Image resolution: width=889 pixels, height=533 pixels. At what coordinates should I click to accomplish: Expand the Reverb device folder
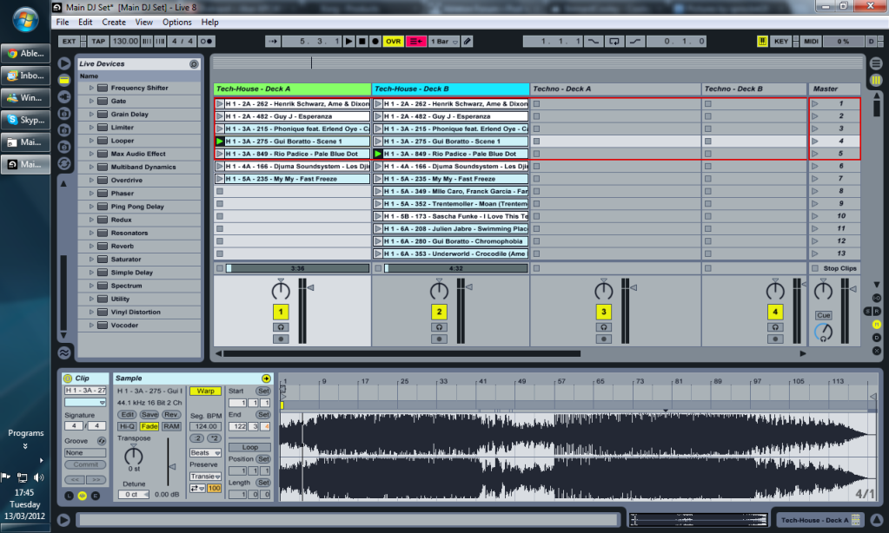point(91,247)
